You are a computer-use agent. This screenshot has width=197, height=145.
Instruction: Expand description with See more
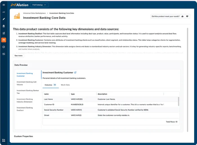(19, 56)
